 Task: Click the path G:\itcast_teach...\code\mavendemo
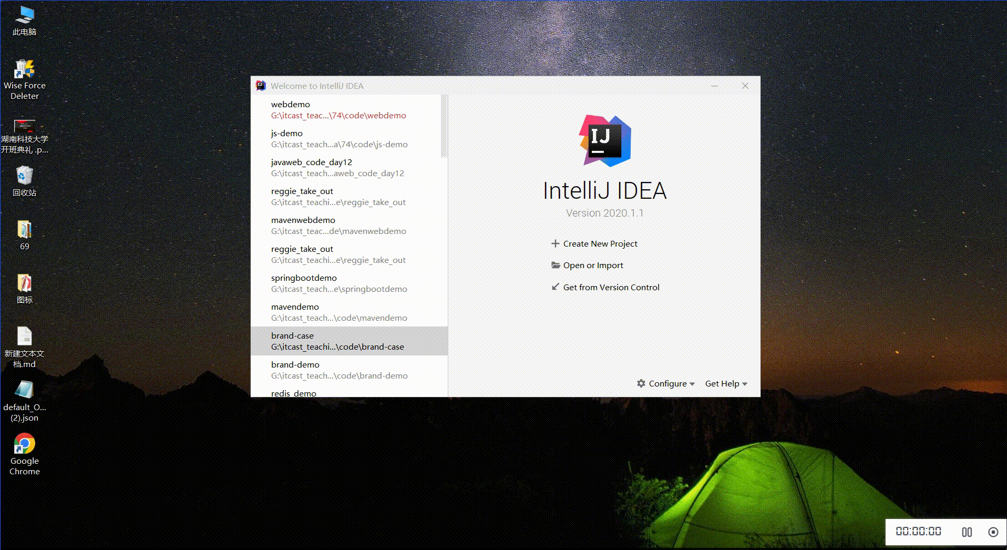point(339,318)
